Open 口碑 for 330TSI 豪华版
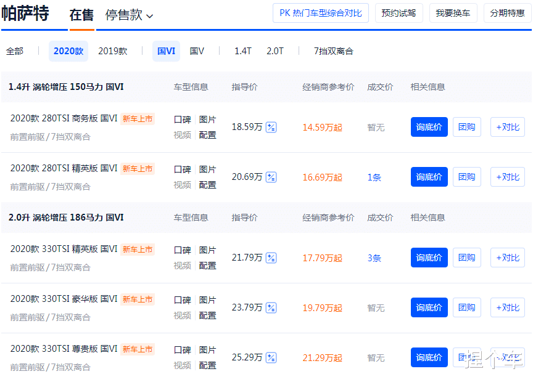This screenshot has height=382, width=533. (182, 300)
